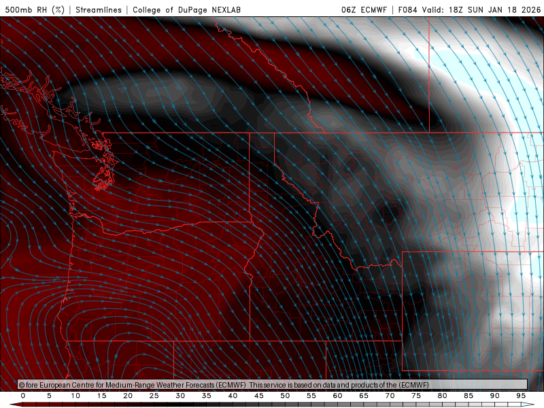The image size is (544, 408).
Task: Click the "25" label on the RH scale
Action: [154, 396]
